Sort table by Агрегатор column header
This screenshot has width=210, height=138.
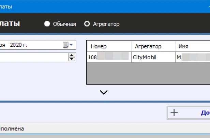[153, 46]
